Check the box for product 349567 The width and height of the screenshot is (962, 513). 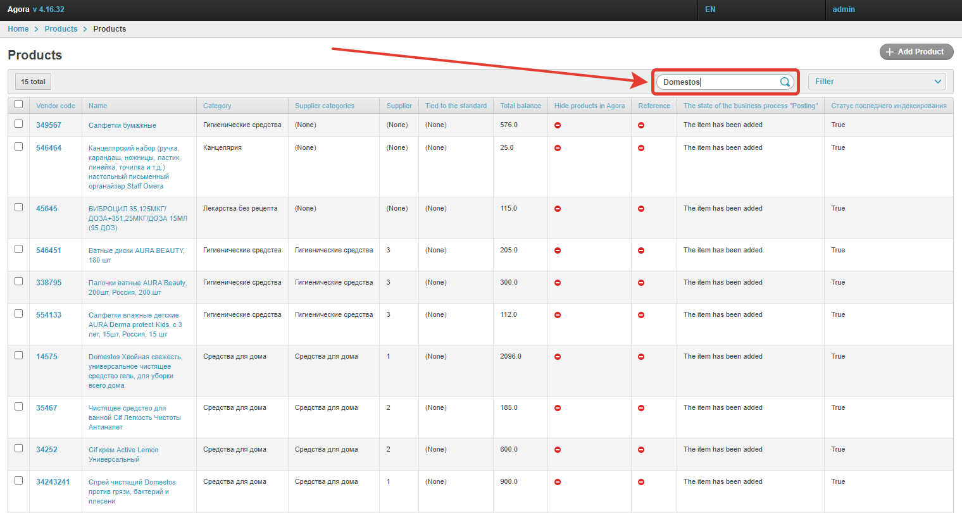coord(19,124)
